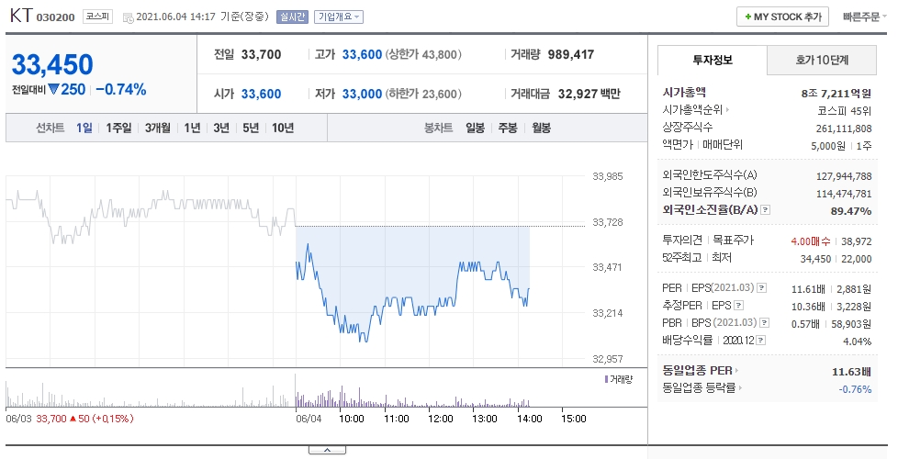The image size is (898, 459).
Task: Click the 10:00 time axis label
Action: pos(351,419)
